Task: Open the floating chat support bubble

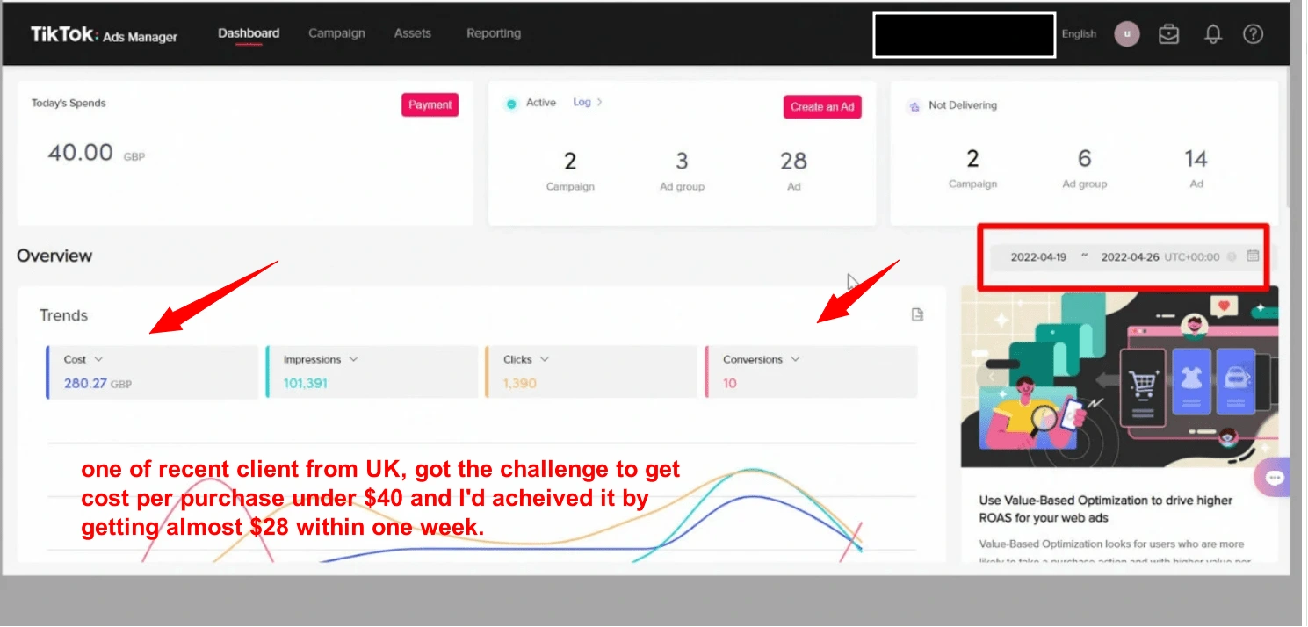Action: pos(1275,478)
